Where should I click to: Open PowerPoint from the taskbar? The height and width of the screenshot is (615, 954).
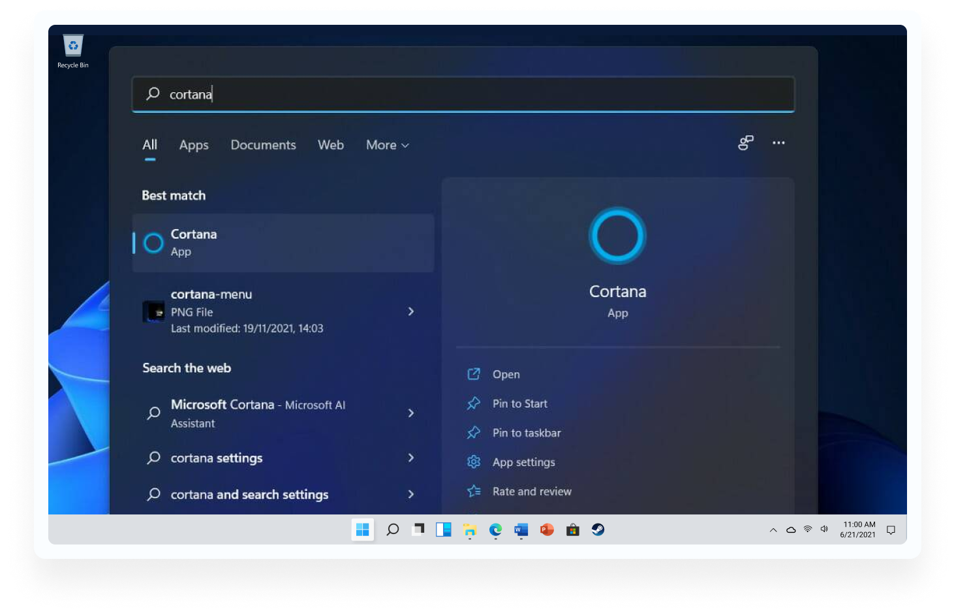[x=547, y=529]
